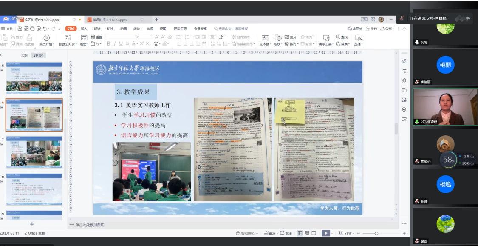
Task: Open the 形状 (Shapes) tool
Action: [277, 40]
